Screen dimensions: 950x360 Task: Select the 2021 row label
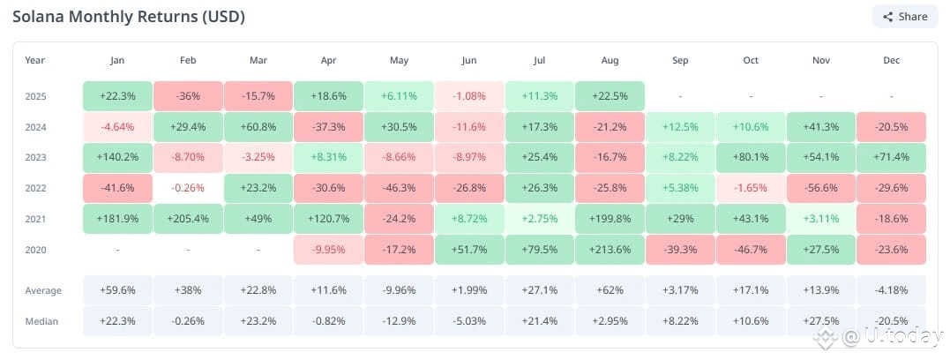tap(35, 220)
